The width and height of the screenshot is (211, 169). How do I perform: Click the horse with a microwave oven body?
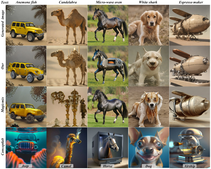pyautogui.click(x=108, y=66)
